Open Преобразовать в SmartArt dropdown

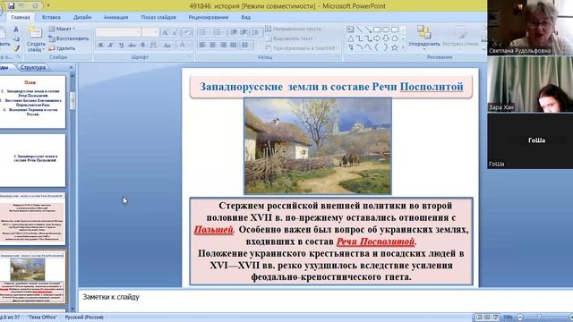point(302,48)
